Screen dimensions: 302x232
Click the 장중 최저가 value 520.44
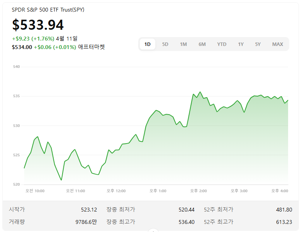[x=187, y=210]
